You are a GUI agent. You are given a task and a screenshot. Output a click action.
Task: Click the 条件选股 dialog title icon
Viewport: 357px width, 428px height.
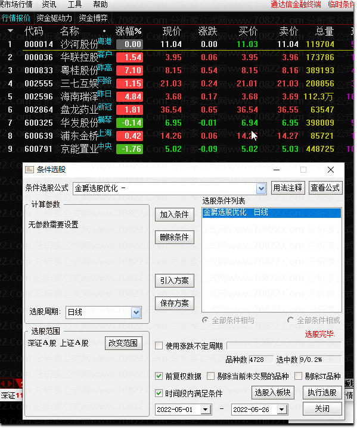29,170
